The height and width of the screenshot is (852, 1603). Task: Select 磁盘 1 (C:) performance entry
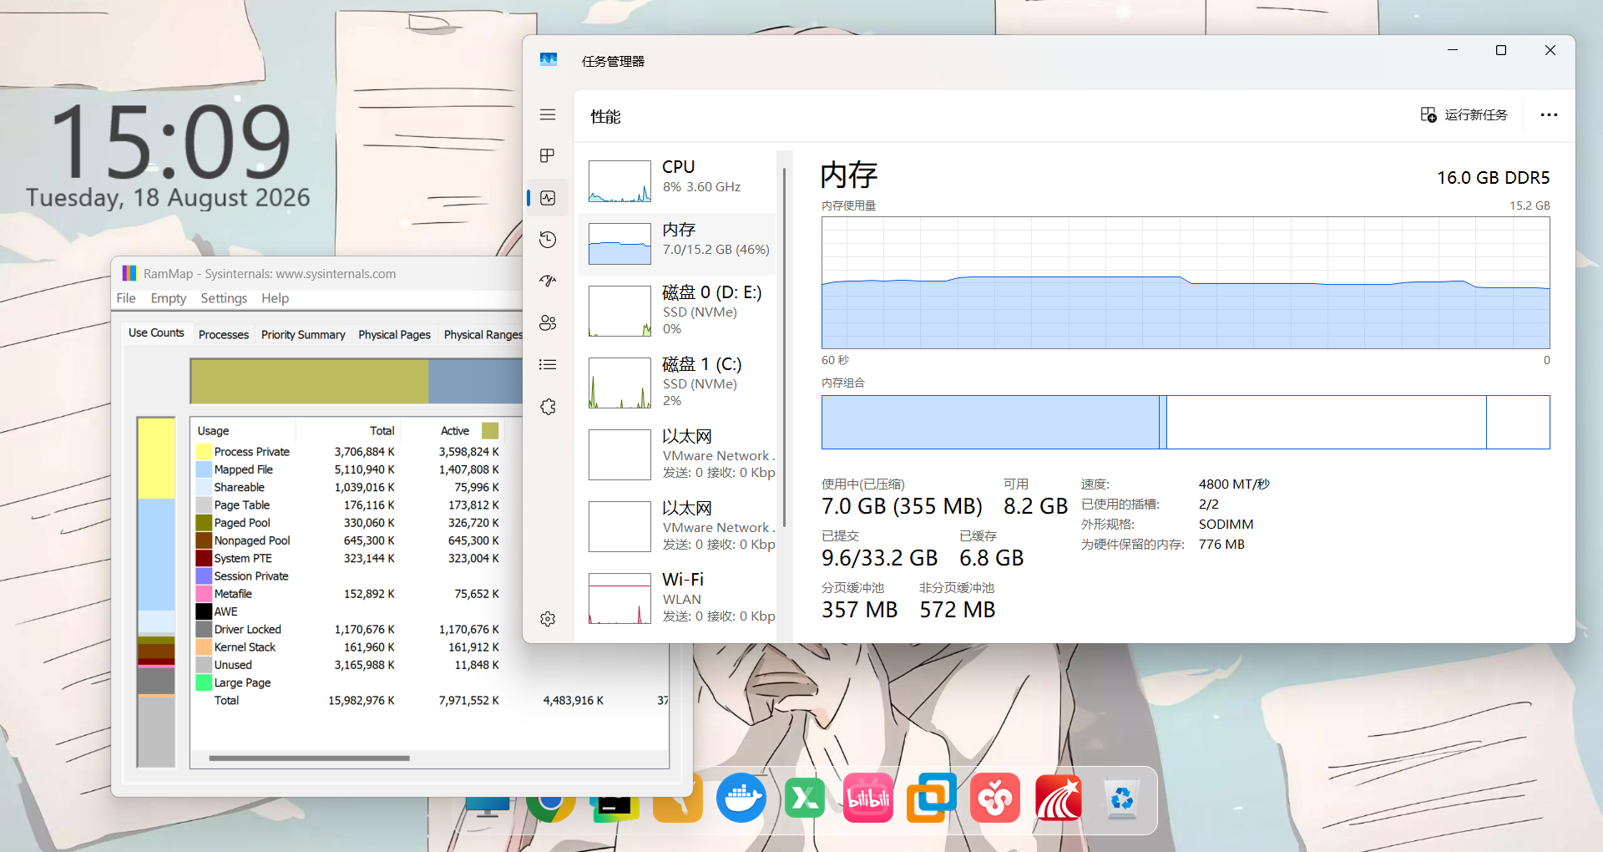677,383
